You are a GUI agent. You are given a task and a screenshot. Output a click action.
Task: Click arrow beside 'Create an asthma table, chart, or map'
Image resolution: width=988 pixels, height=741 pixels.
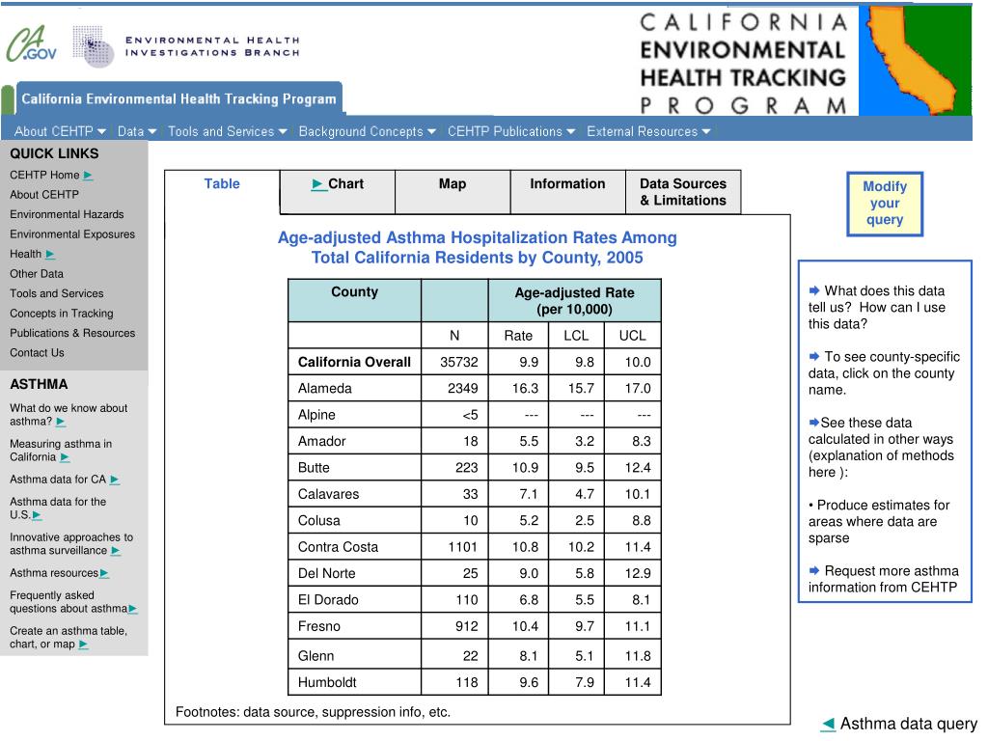click(83, 645)
